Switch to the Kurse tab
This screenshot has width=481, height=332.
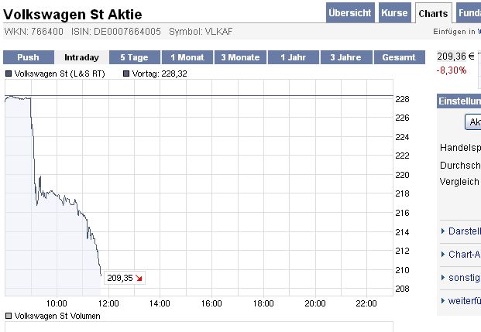coord(394,12)
